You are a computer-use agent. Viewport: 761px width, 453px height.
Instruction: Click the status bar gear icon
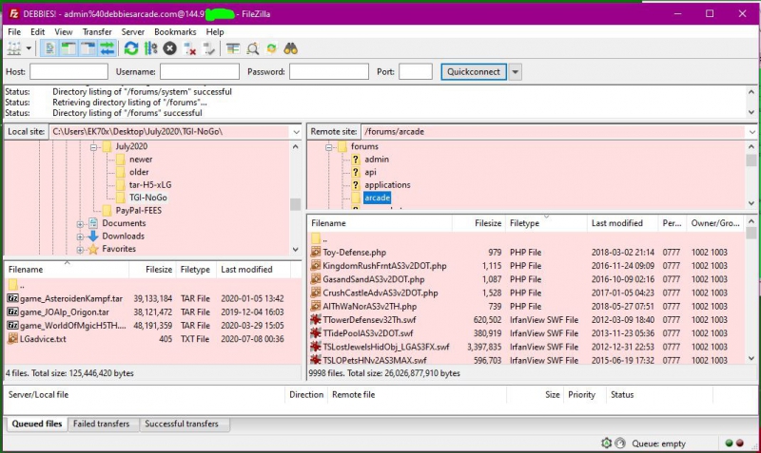tap(606, 443)
